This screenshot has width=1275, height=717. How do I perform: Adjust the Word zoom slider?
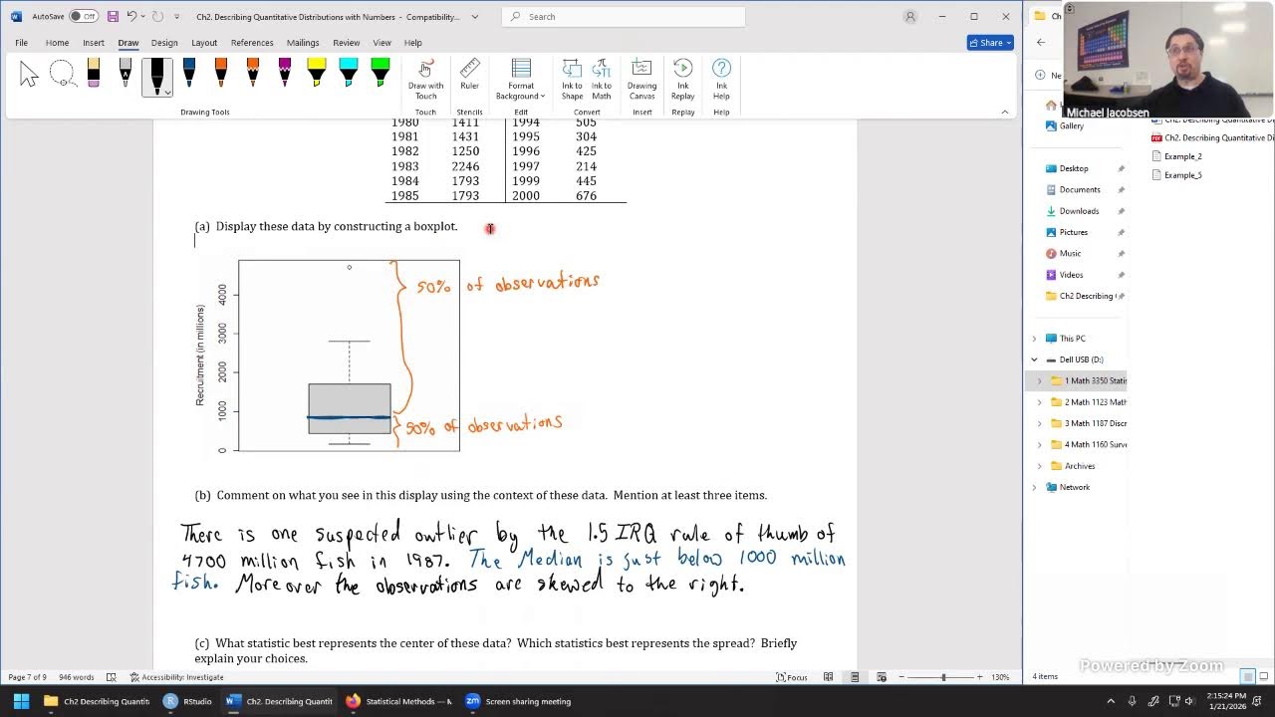click(x=942, y=677)
